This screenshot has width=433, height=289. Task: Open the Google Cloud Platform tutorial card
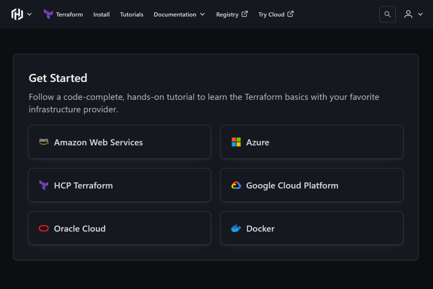click(312, 185)
